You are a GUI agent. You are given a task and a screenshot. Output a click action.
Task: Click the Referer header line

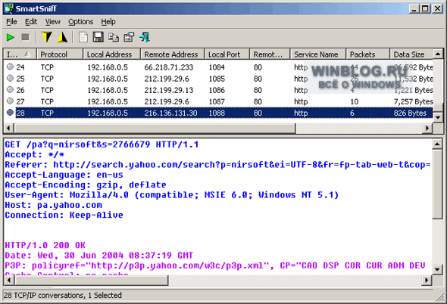pos(217,165)
